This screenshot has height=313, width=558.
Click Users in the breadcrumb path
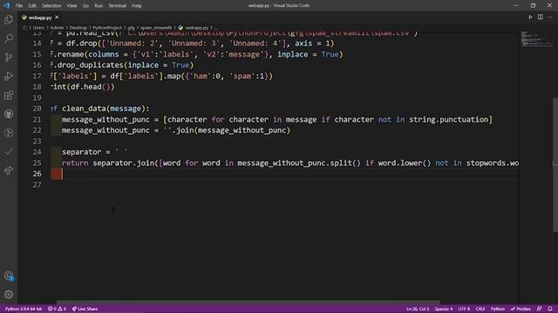coord(38,28)
